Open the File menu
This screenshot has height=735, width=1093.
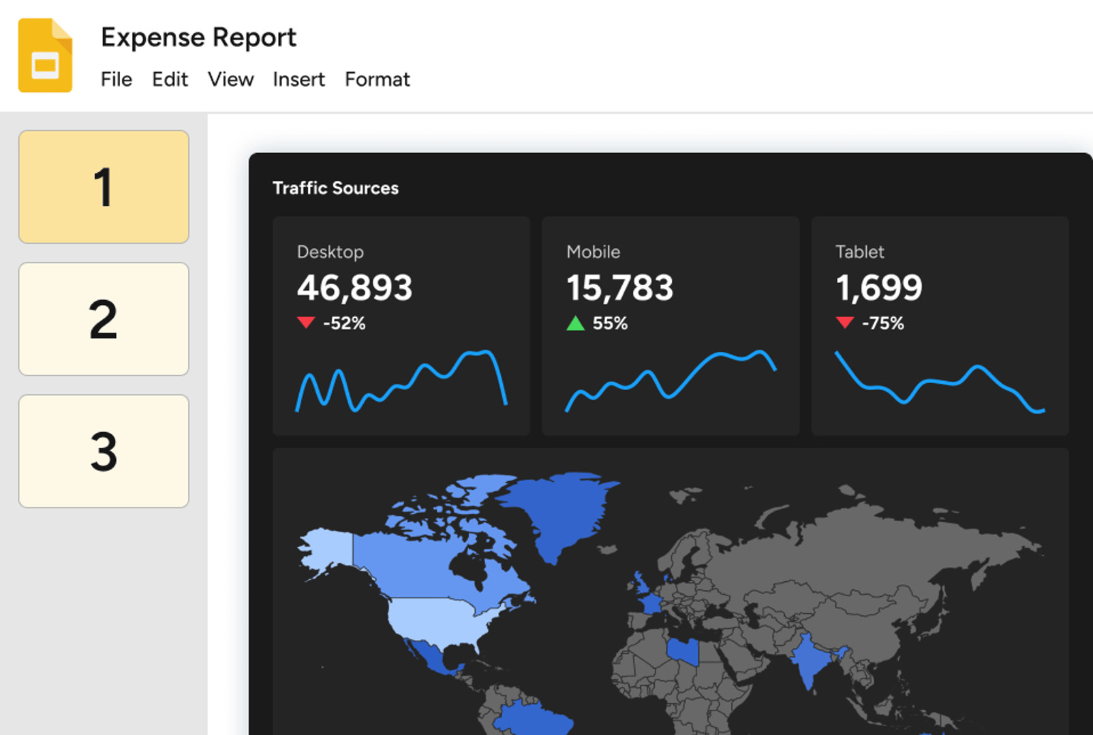pyautogui.click(x=117, y=80)
